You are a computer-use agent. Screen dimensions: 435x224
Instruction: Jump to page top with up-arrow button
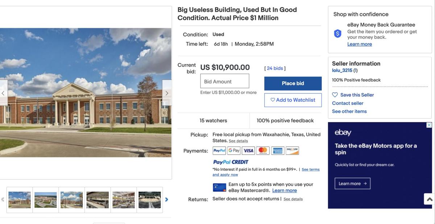point(430,199)
